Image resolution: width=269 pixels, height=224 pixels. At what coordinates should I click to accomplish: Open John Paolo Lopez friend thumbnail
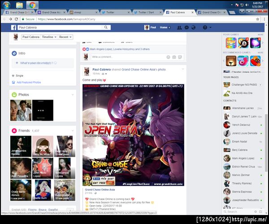point(43,168)
